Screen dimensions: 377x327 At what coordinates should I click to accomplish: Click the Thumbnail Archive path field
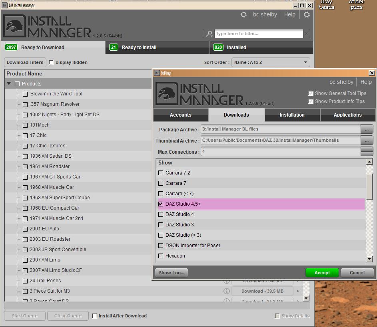[281, 141]
